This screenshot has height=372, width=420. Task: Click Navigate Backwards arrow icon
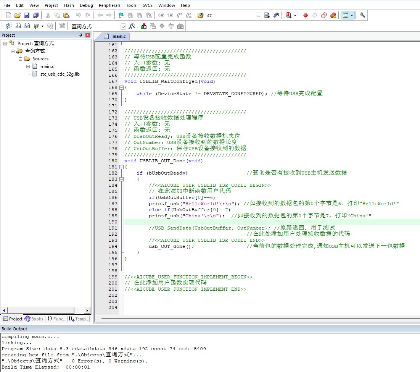100,15
